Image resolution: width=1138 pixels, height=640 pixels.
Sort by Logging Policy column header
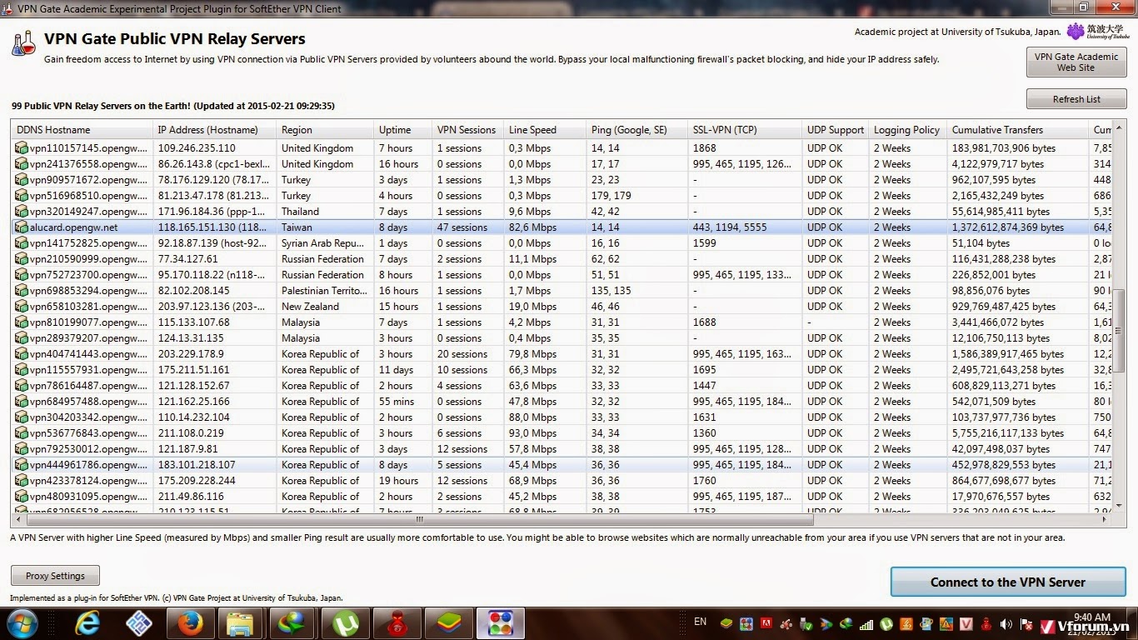tap(908, 130)
